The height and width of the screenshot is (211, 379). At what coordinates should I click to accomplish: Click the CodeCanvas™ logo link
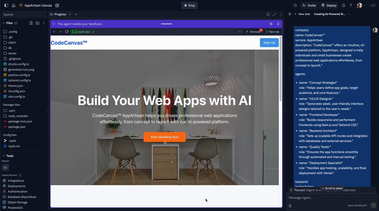(x=69, y=43)
